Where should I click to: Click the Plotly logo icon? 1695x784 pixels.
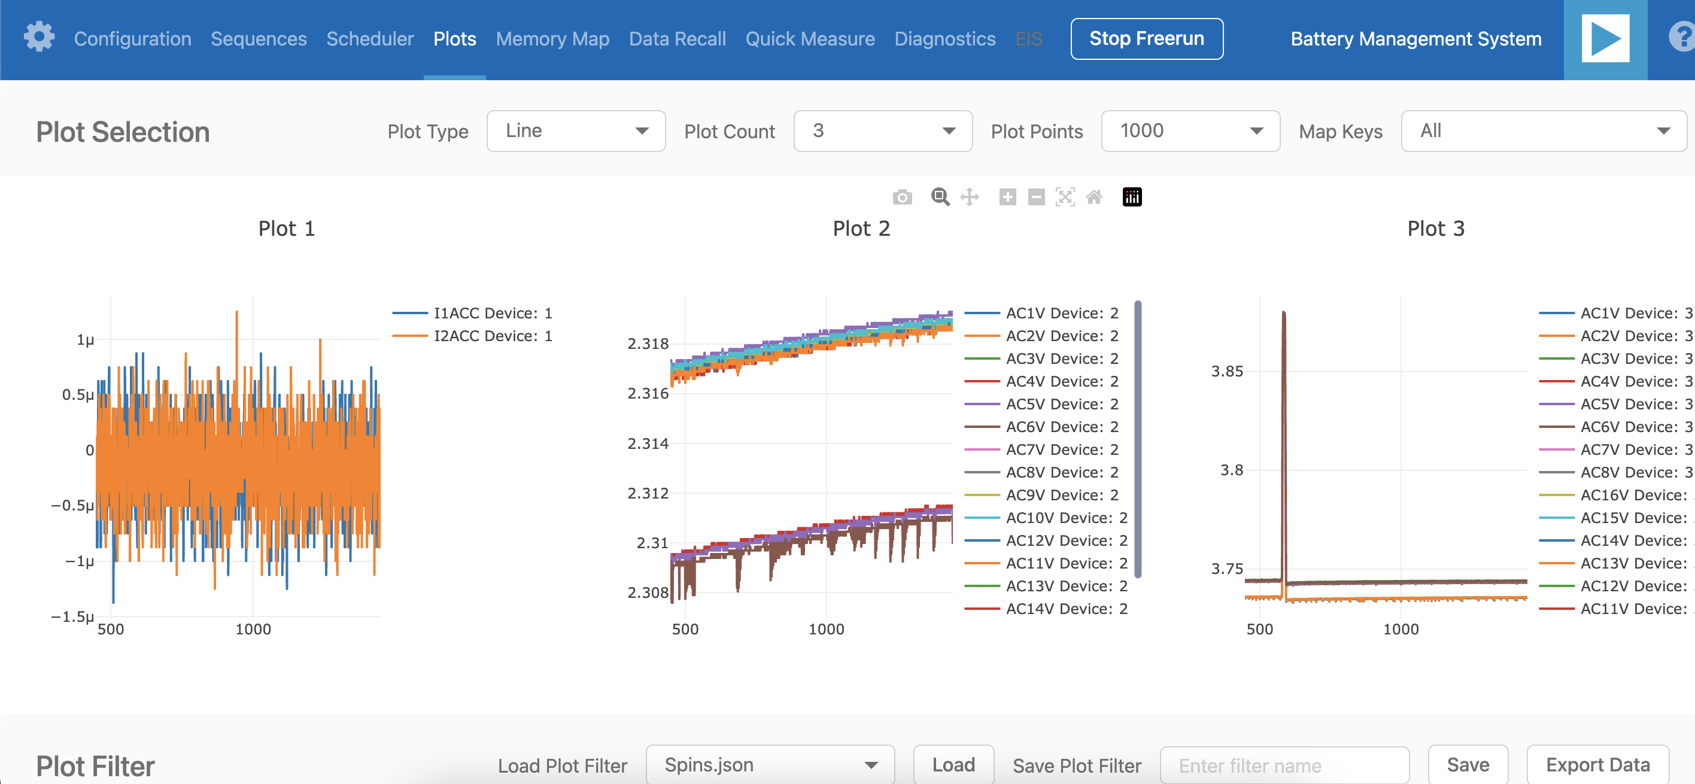(x=1131, y=197)
